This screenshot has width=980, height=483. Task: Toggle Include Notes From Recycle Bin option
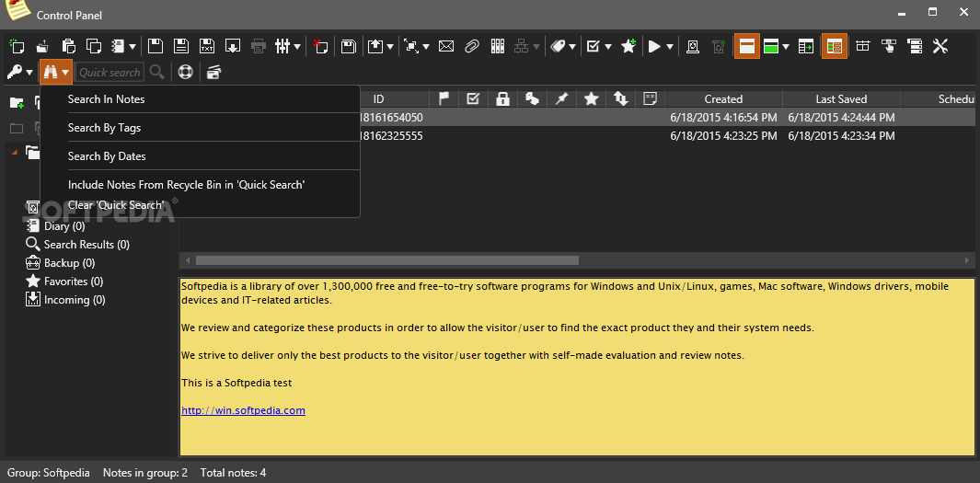(186, 185)
